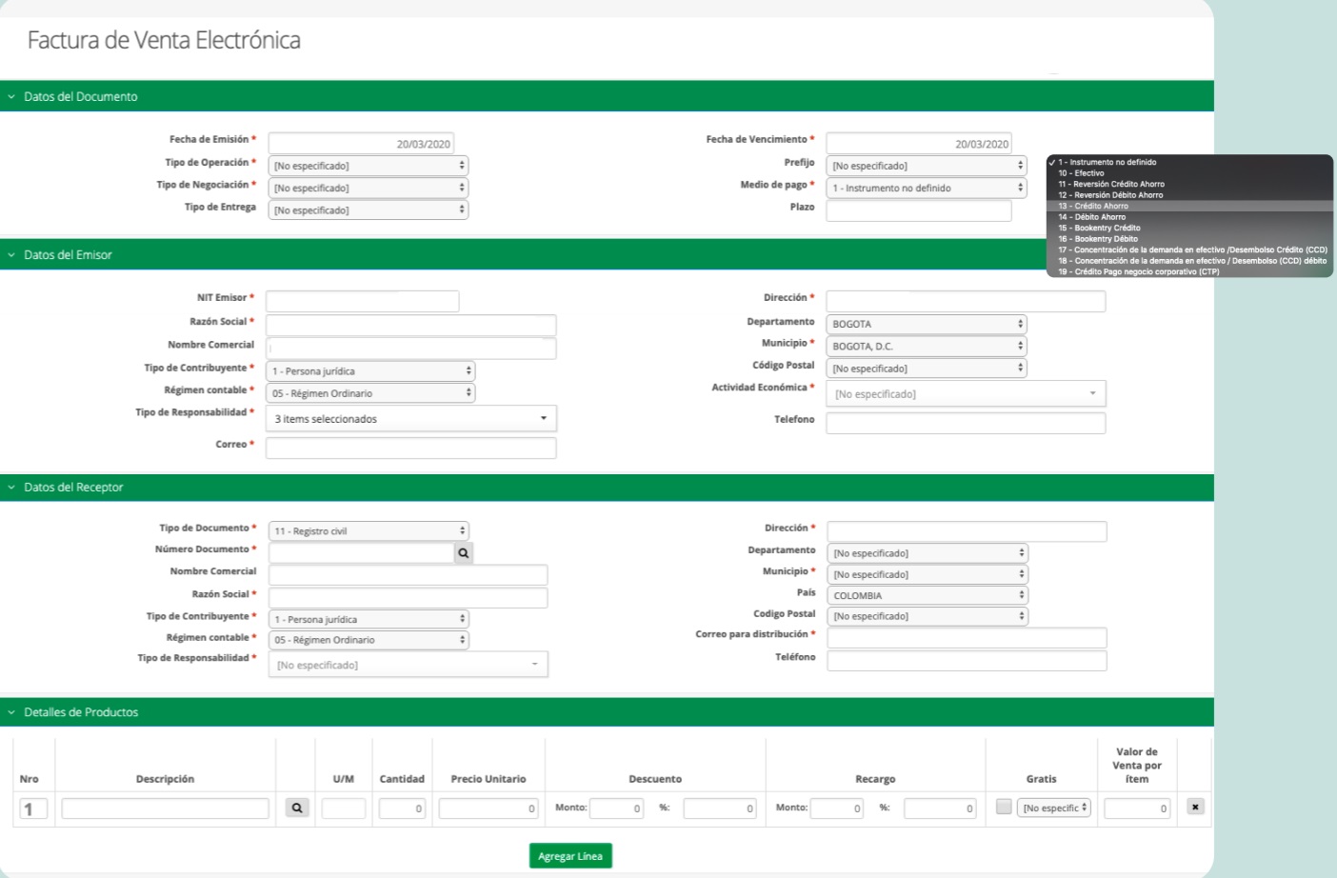Open the receptor Régimen contable dropdown
The height and width of the screenshot is (878, 1337).
point(369,640)
